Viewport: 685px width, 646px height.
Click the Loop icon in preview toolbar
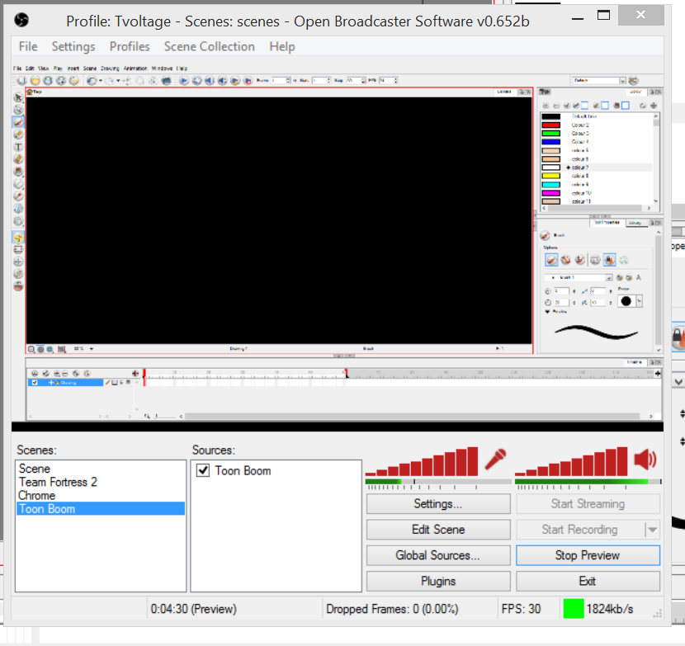pyautogui.click(x=197, y=80)
